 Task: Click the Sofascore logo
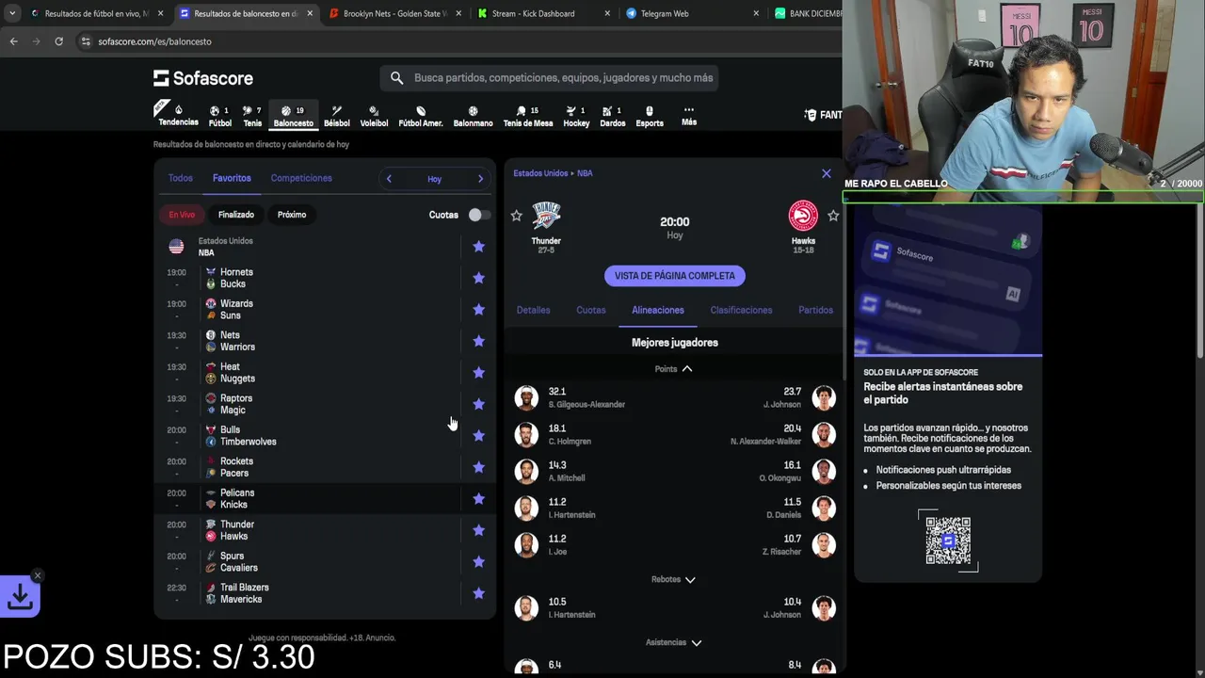pos(203,78)
